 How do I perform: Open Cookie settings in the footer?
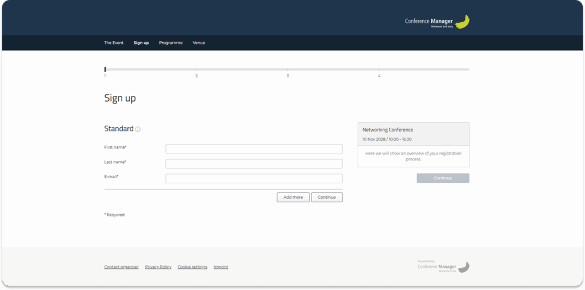pyautogui.click(x=193, y=267)
